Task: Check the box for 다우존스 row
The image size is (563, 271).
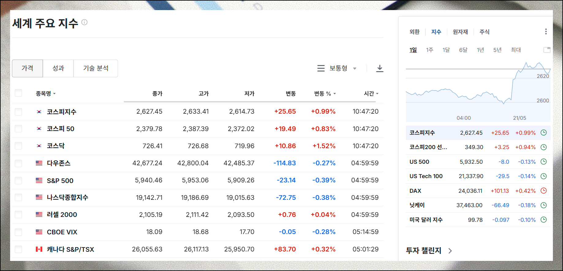Action: click(x=18, y=163)
